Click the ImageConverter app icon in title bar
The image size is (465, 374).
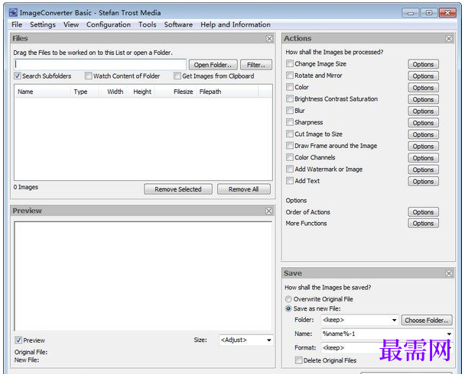click(x=13, y=13)
